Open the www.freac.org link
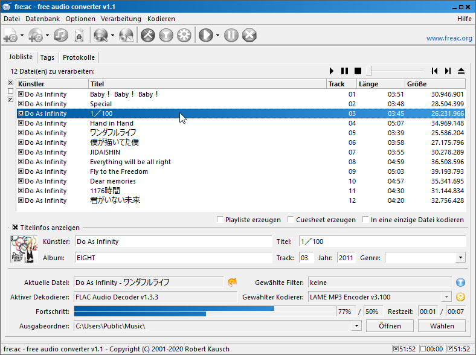Viewport: 476px width, 355px height. tap(449, 38)
